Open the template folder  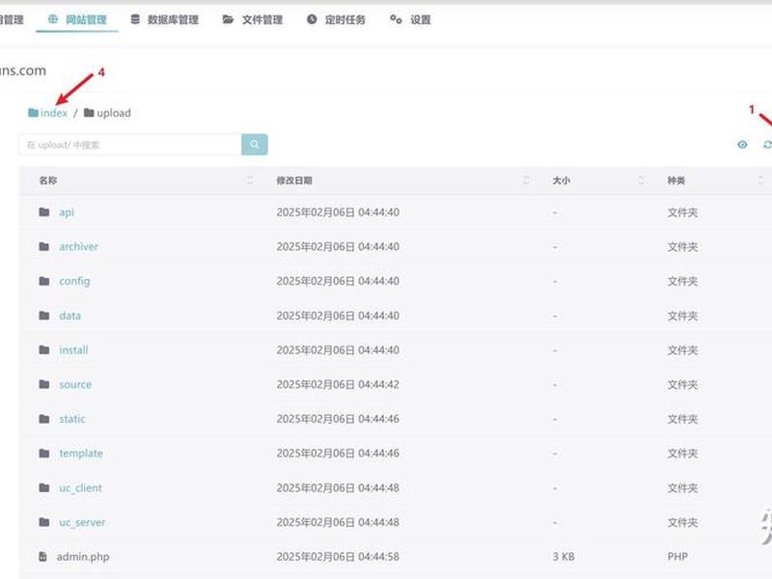(81, 454)
